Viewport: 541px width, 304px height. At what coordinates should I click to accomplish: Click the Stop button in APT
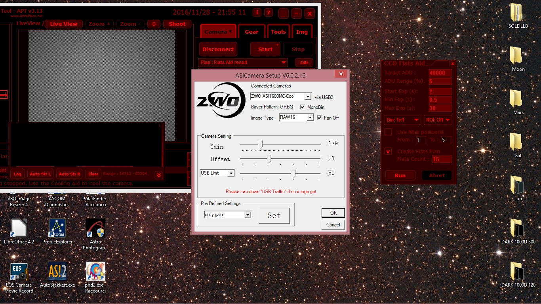[298, 49]
